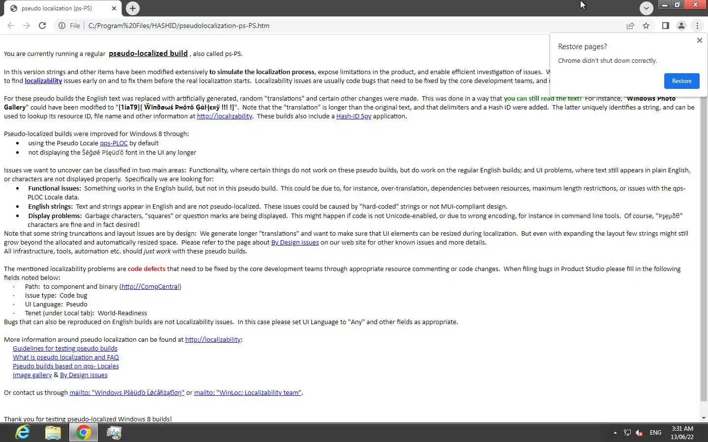Click 'Tenet (under Local tab): World-Readiness' line
708x442 pixels.
click(86, 313)
